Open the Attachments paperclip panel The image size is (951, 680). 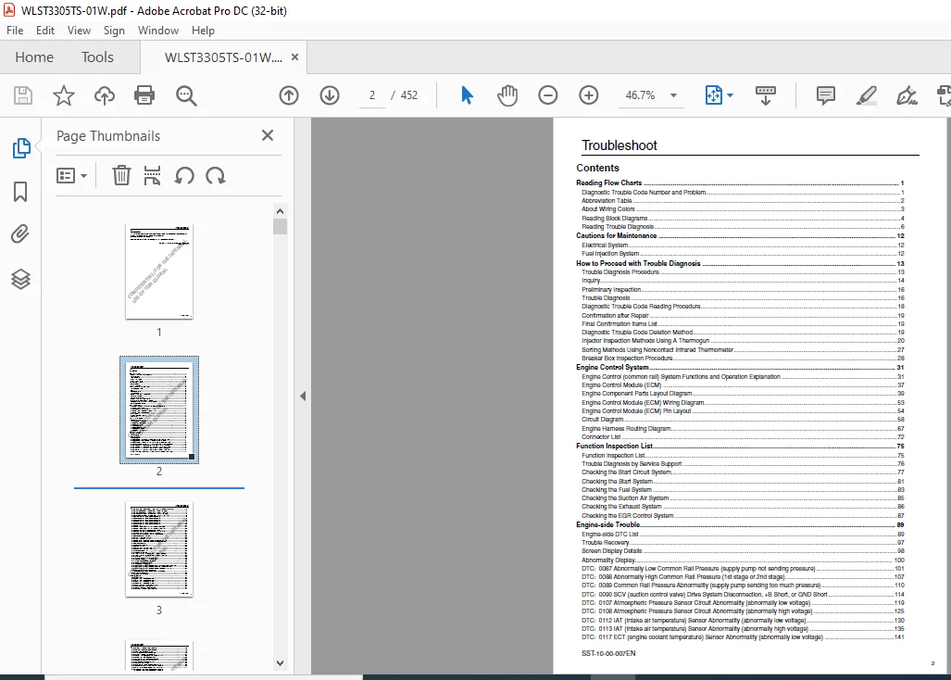20,234
